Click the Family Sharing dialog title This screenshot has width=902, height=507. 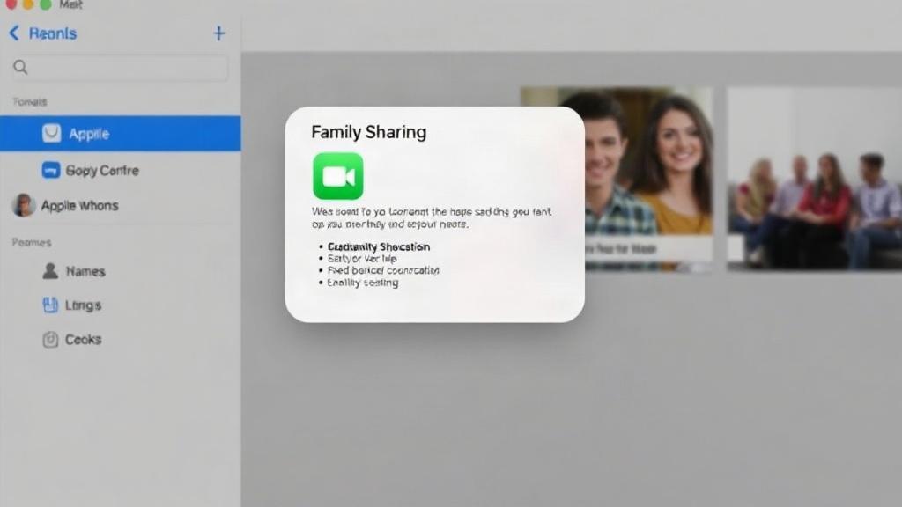369,132
